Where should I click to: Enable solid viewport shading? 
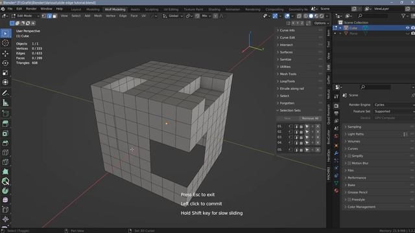311,16
